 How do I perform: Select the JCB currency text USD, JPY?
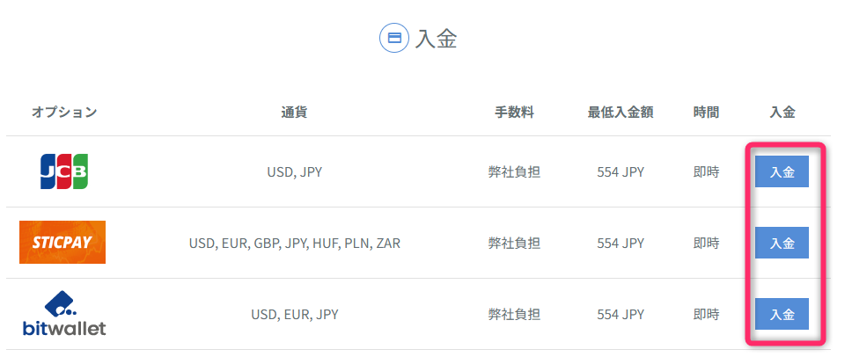click(294, 171)
